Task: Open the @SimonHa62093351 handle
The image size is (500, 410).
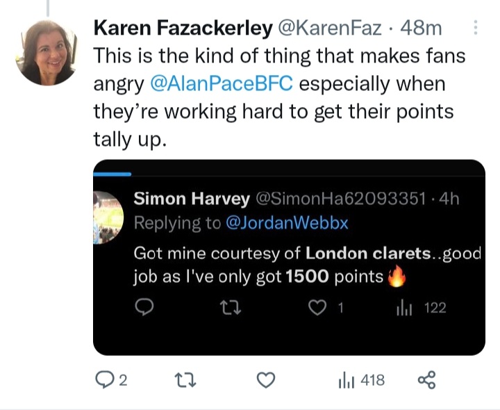Action: point(340,199)
